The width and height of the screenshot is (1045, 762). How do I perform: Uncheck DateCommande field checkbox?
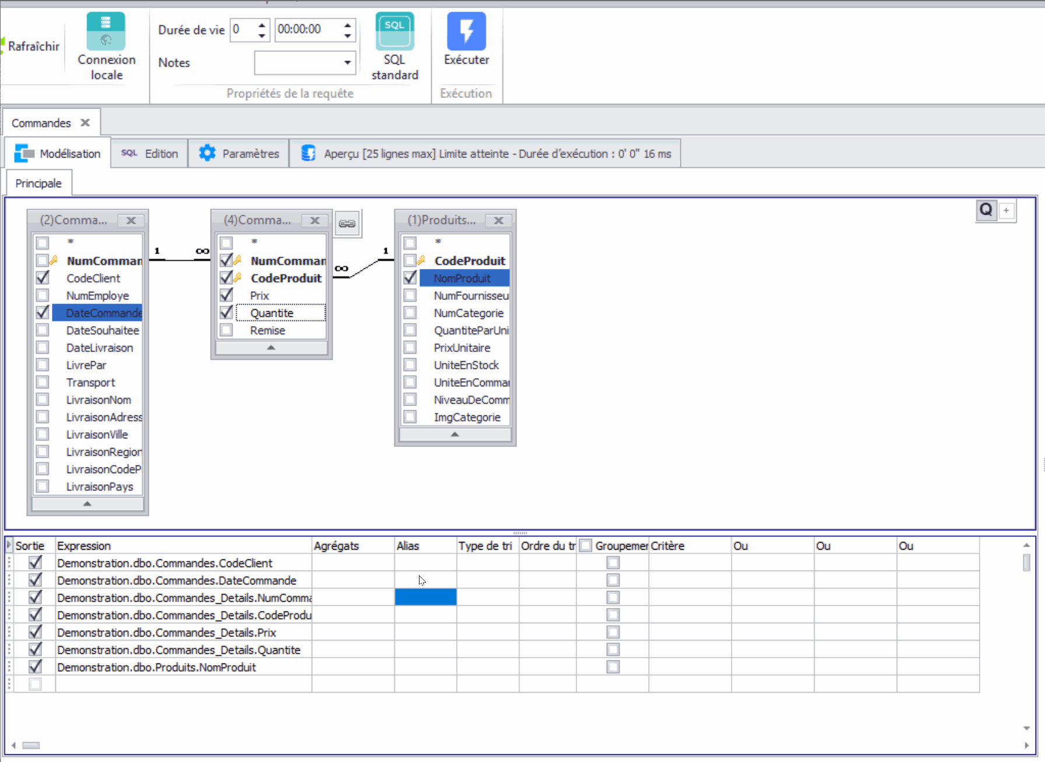pos(43,312)
